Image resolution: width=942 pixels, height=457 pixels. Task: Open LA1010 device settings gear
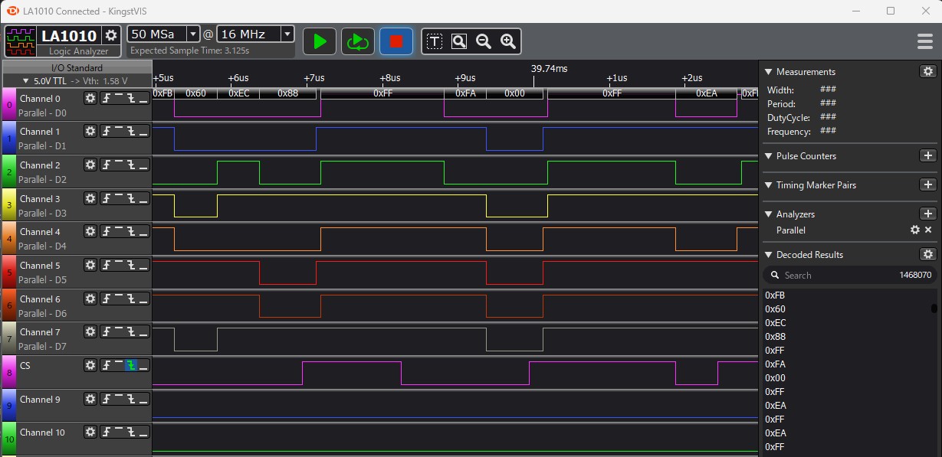pos(111,35)
